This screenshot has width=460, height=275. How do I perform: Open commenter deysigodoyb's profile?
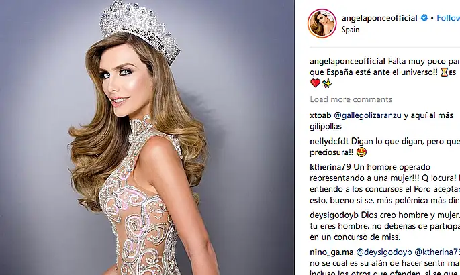click(334, 215)
